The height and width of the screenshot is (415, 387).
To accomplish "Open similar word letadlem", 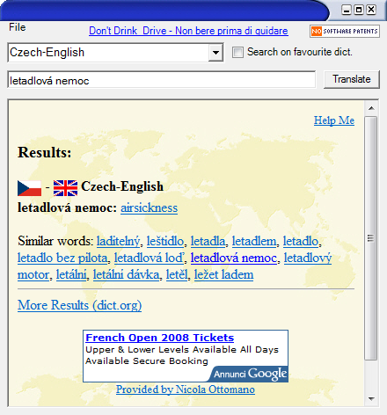I will 254,241.
